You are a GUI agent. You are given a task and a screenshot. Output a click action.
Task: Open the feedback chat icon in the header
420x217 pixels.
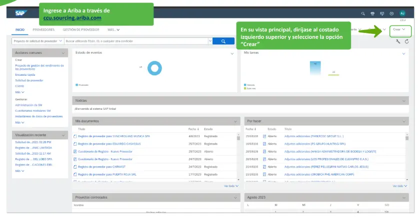(382, 13)
